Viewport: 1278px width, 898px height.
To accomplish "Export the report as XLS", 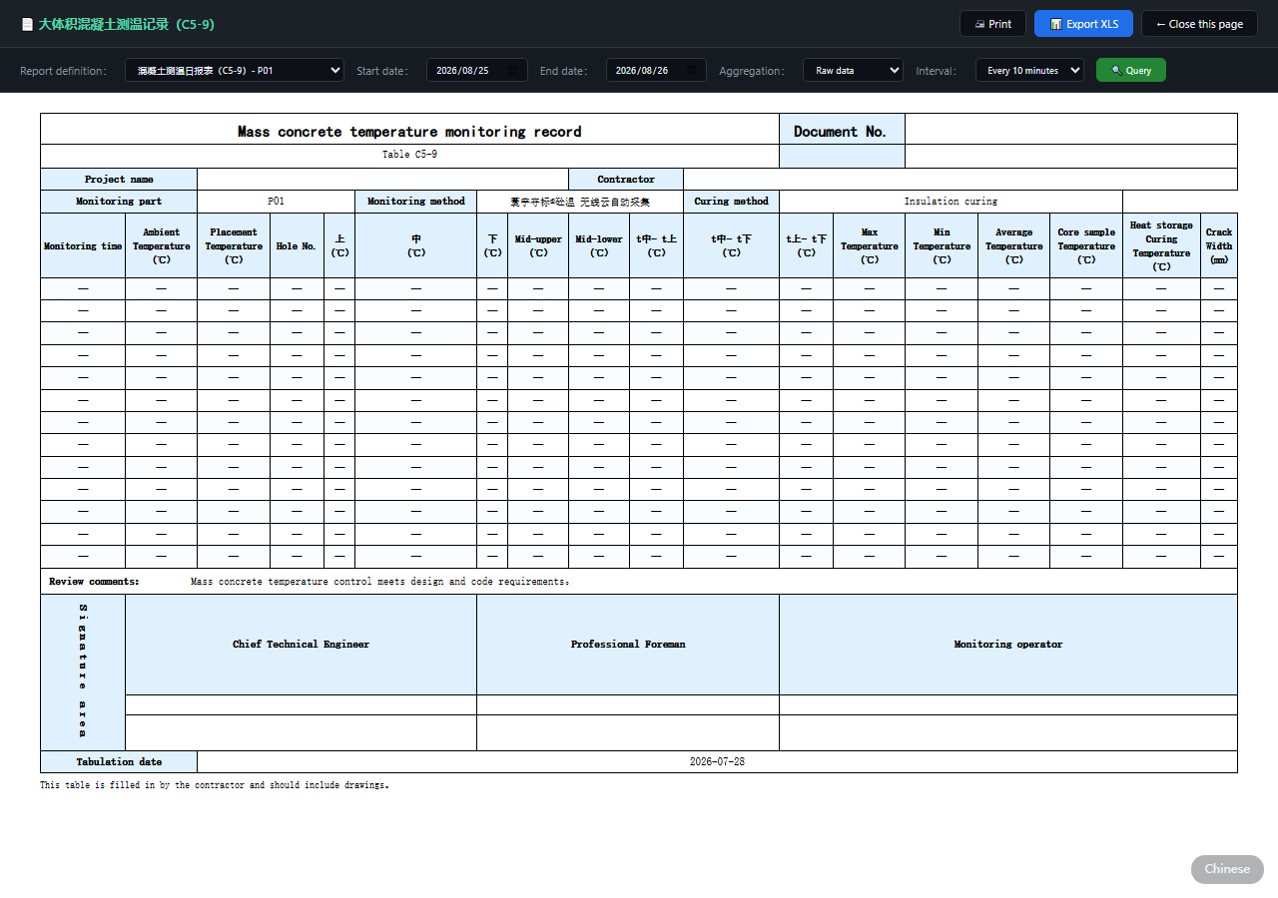I will coord(1084,24).
